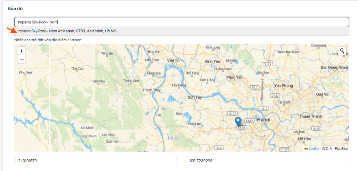
Task: Click the Hoà Lạc label on map
Action: (194, 124)
